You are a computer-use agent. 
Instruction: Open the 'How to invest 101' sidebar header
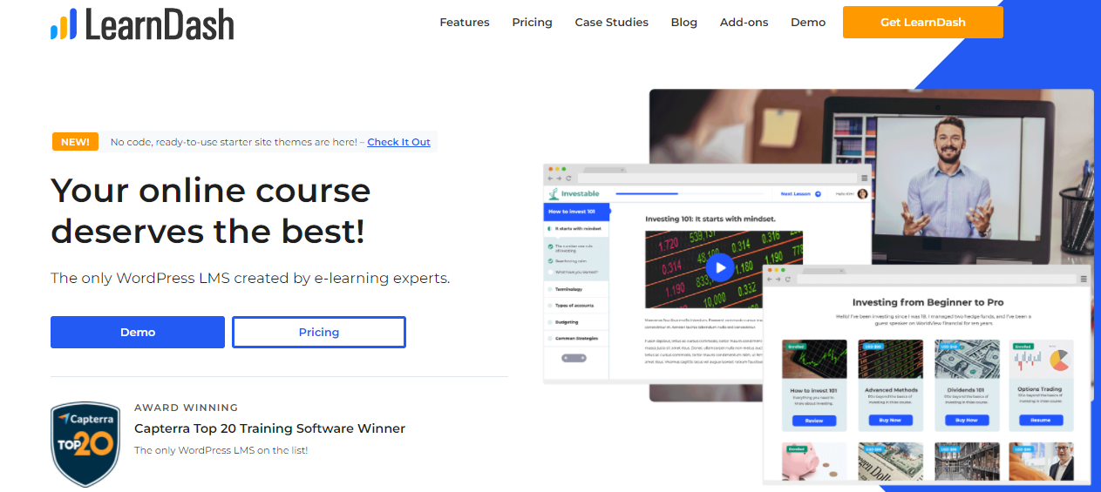click(576, 212)
